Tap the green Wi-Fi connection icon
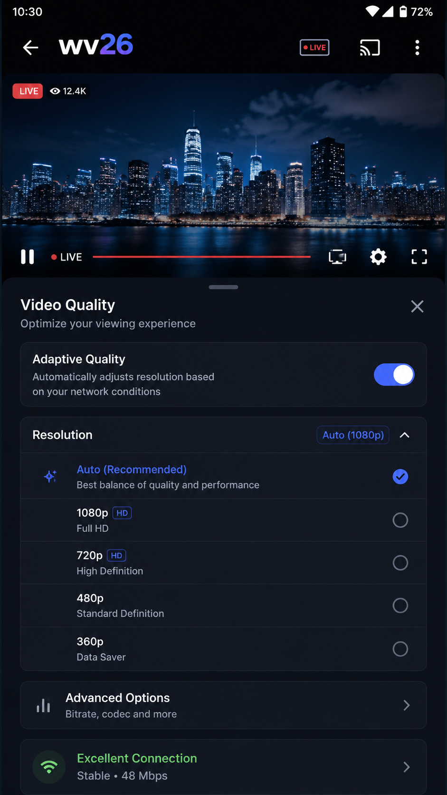The width and height of the screenshot is (447, 795). (49, 766)
